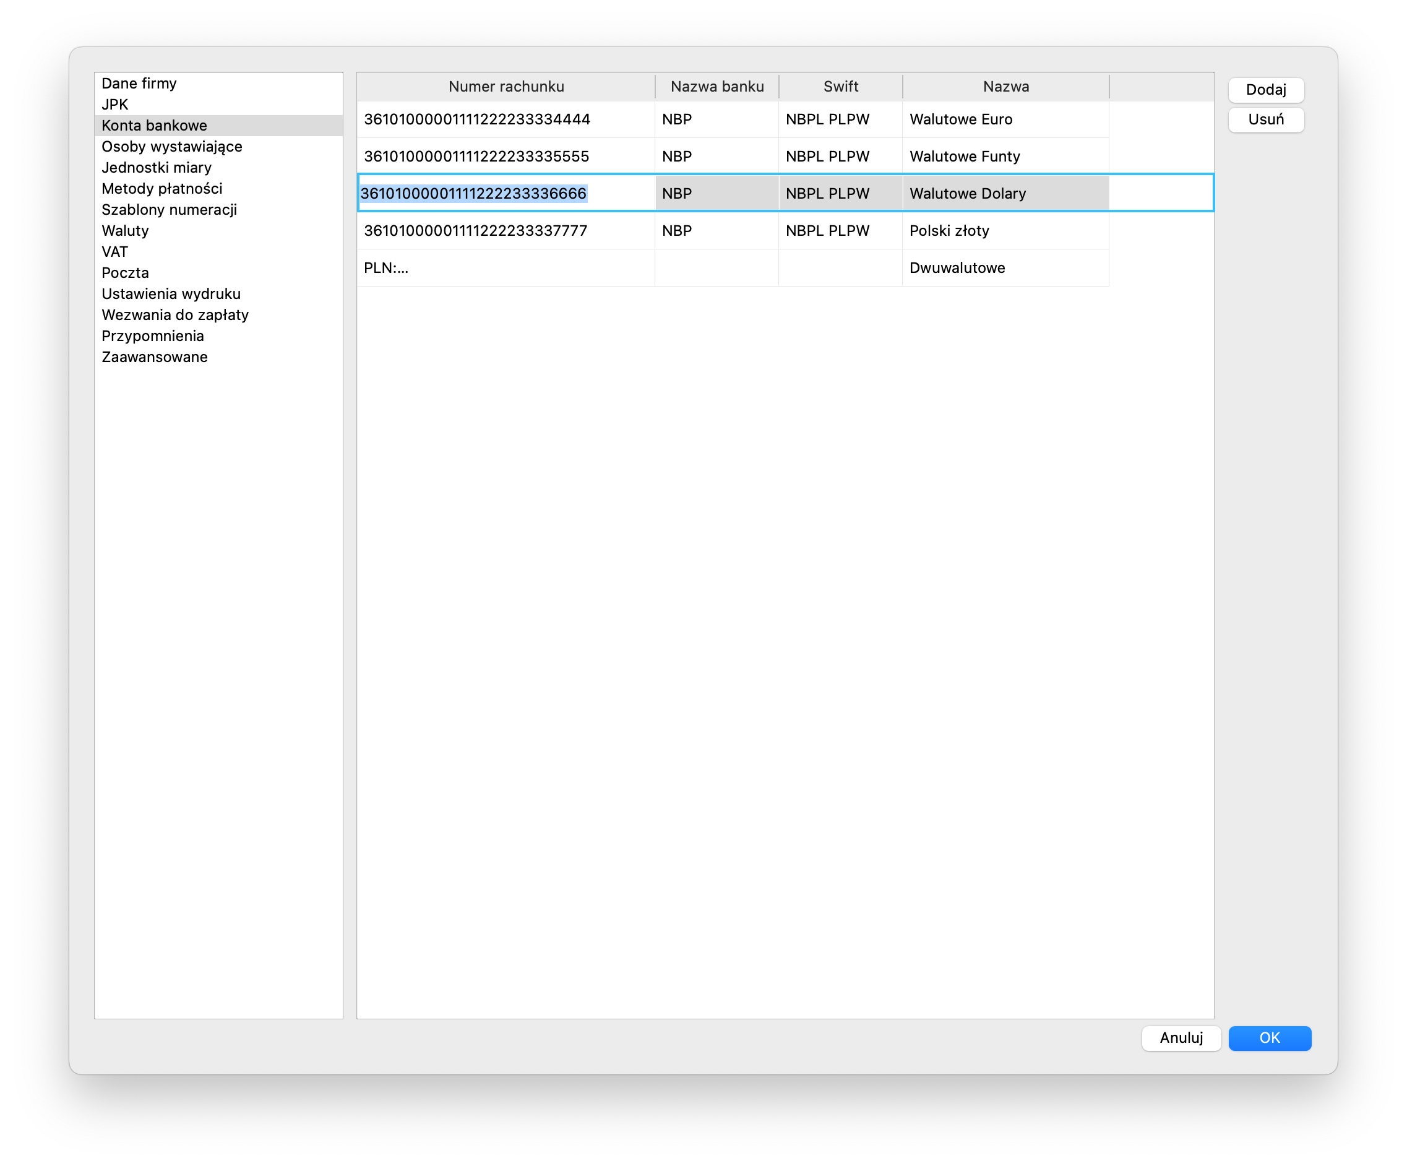Open Waluty section
Viewport: 1407px width, 1166px height.
tap(218, 230)
